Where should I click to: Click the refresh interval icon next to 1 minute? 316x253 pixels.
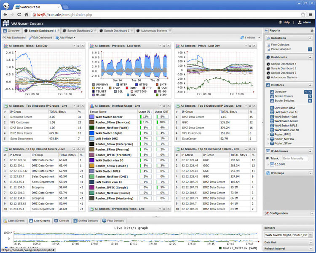[242, 38]
